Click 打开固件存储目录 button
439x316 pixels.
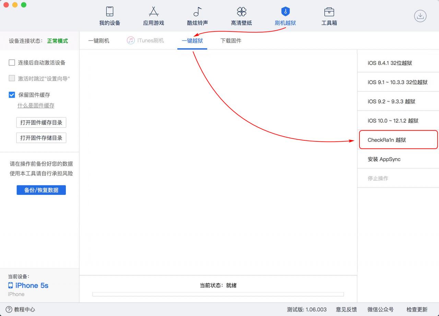coord(41,138)
